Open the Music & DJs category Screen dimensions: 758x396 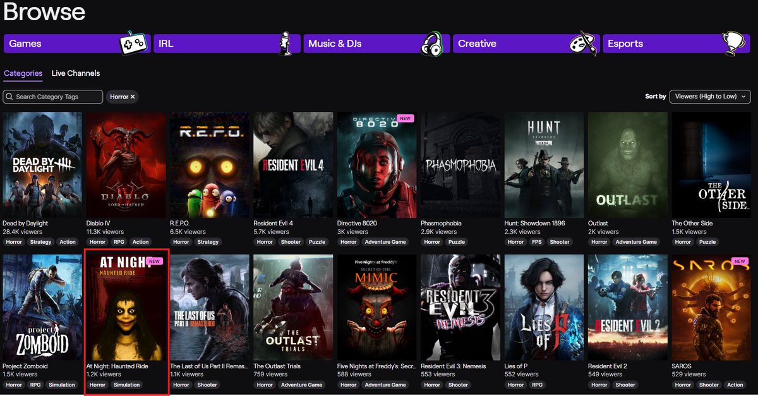pos(376,44)
